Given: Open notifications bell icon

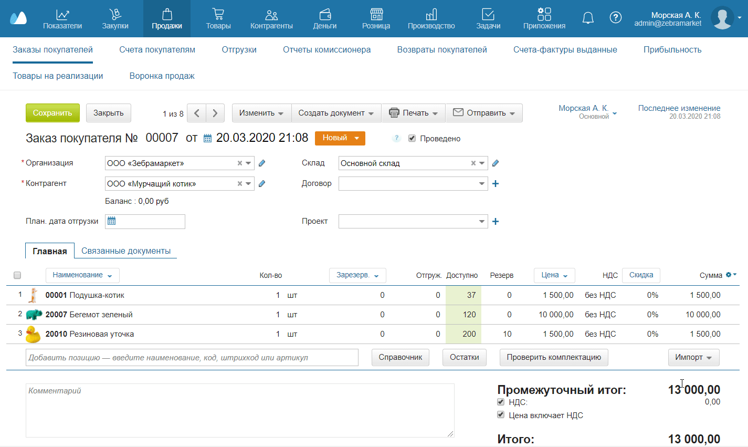Looking at the screenshot, I should [588, 18].
